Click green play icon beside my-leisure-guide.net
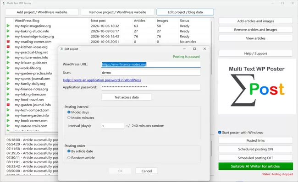 coord(8,62)
